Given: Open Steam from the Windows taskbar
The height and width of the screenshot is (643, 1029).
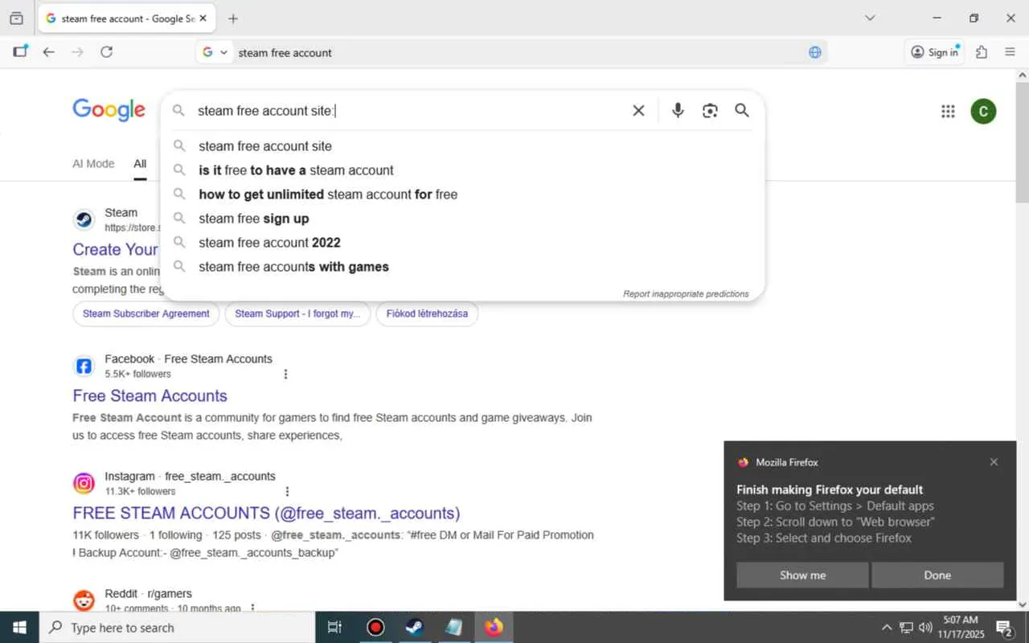Looking at the screenshot, I should click(x=415, y=627).
